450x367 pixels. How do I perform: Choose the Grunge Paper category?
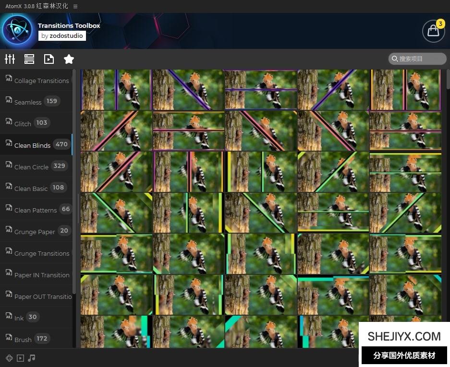(x=35, y=232)
